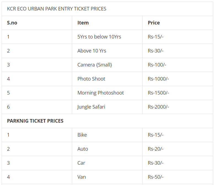Viewport: 214px width, 185px height.
Task: Click the Van parking item cell
Action: [x=82, y=177]
